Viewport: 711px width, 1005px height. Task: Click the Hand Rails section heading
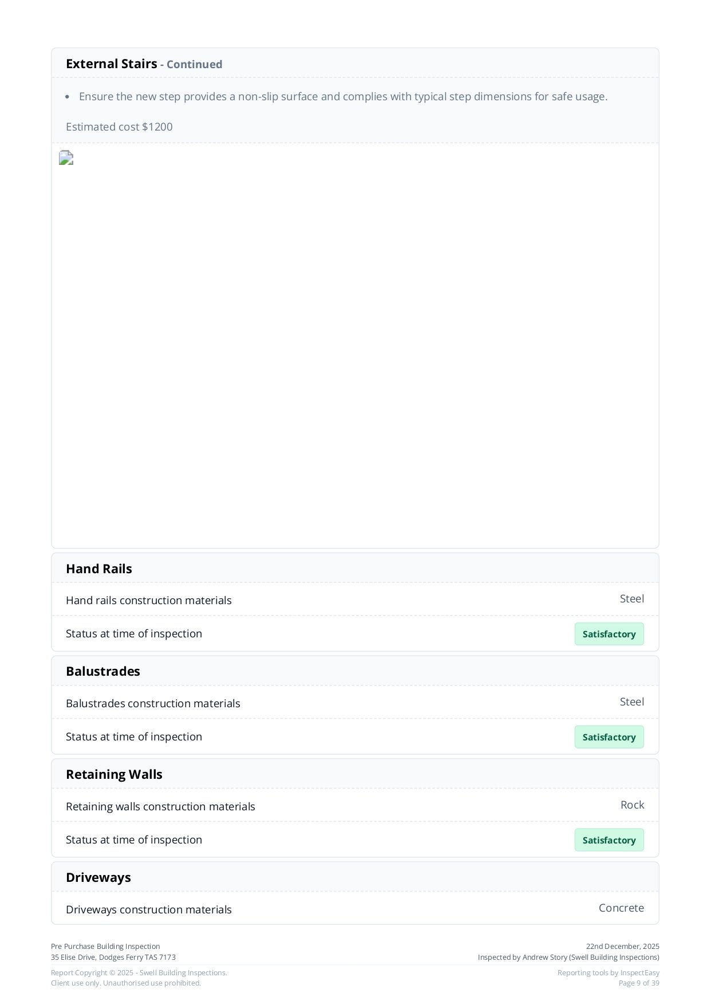coord(99,569)
